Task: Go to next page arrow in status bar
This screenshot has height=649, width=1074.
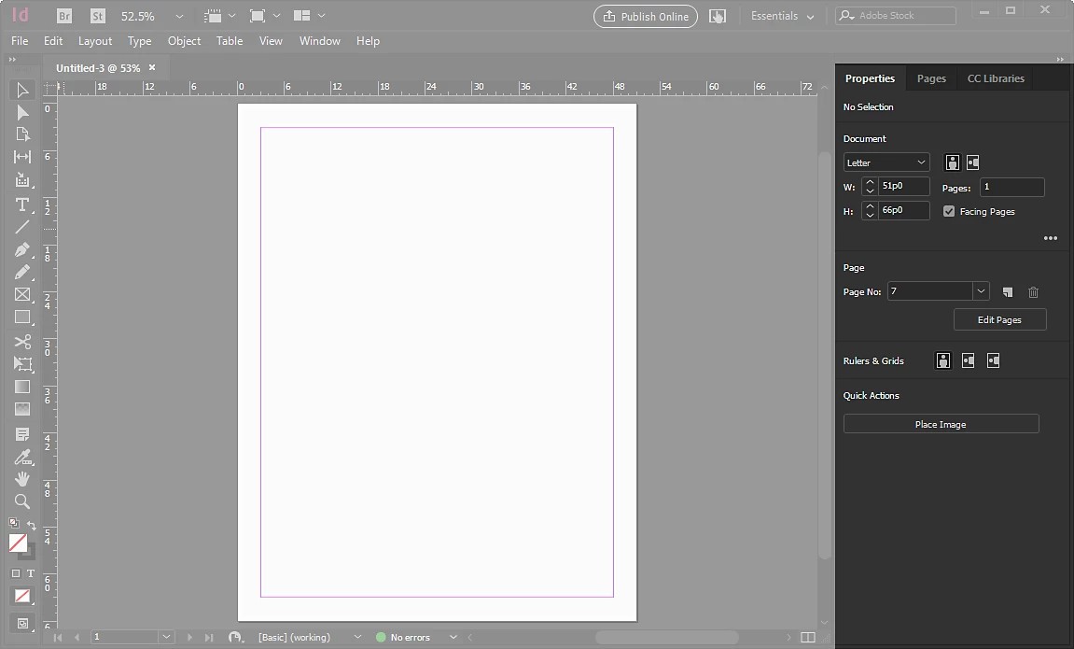Action: click(189, 638)
